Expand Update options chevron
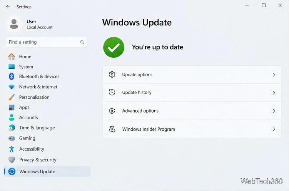 click(274, 75)
